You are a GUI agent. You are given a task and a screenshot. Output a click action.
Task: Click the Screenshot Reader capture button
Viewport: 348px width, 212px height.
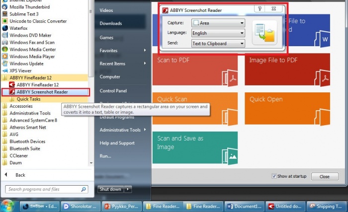tap(264, 33)
